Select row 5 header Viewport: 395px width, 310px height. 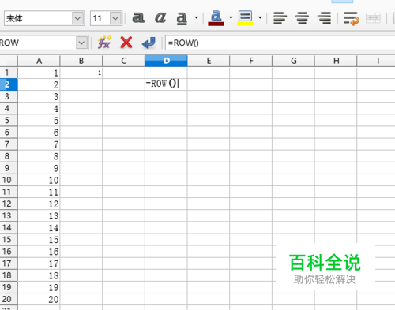[9, 120]
